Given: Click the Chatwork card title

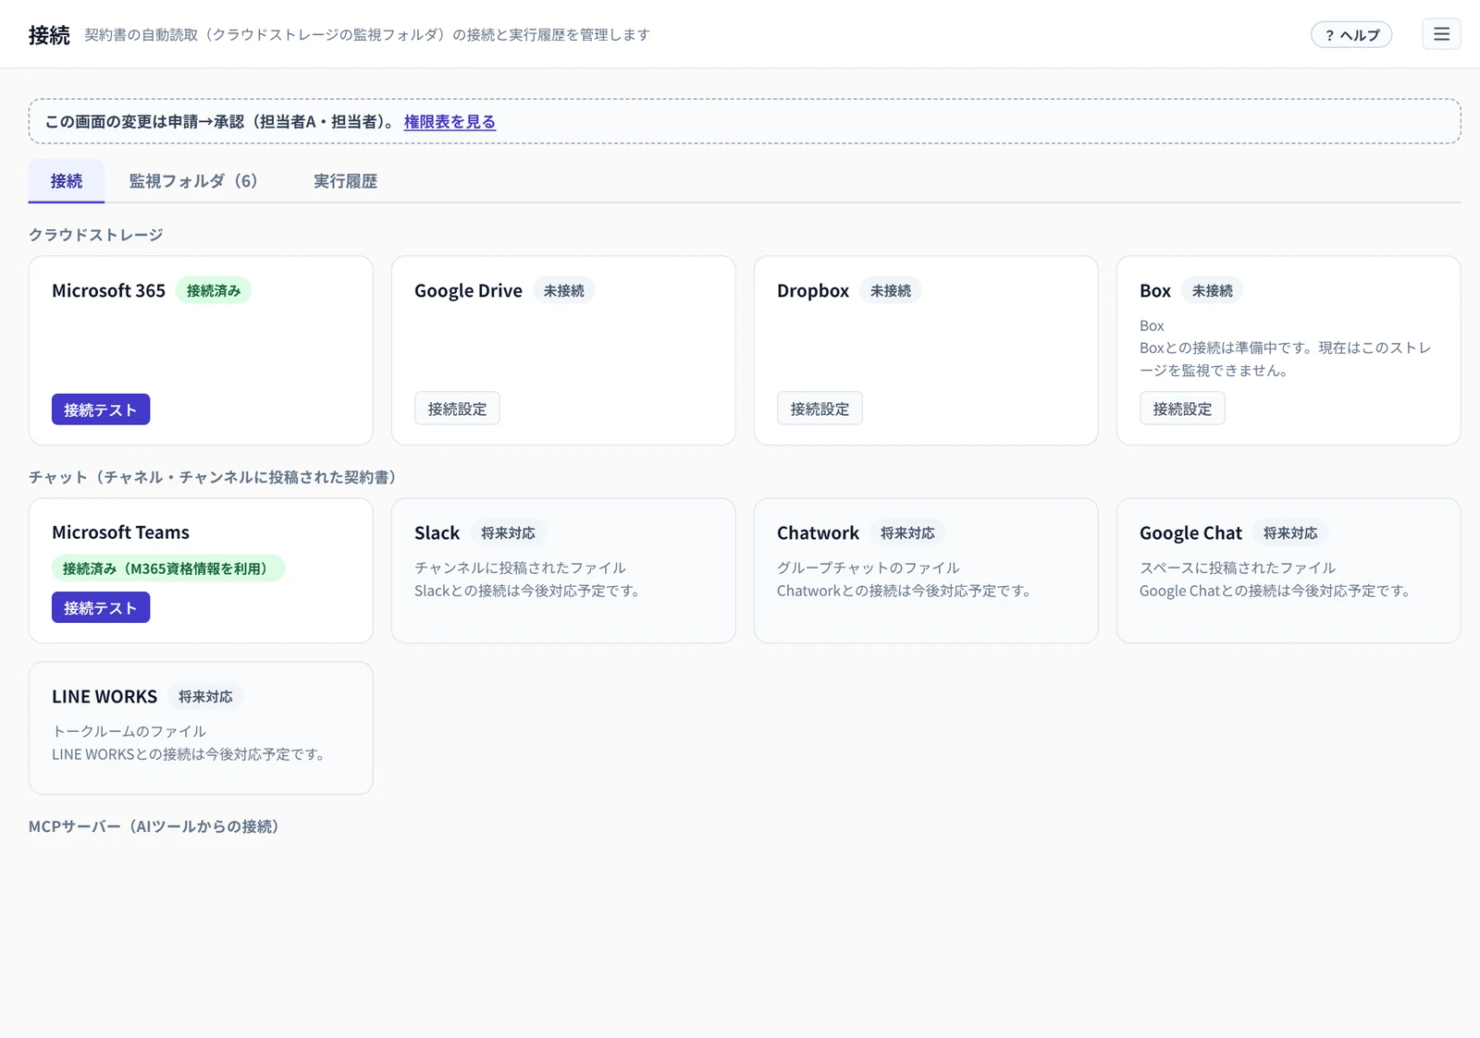Looking at the screenshot, I should (818, 532).
